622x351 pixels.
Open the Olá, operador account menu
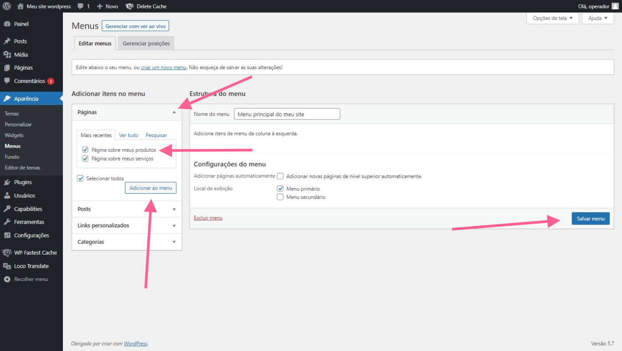tap(598, 6)
